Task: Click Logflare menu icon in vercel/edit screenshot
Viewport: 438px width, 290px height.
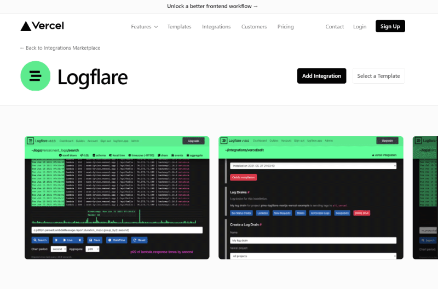Action: pyautogui.click(x=224, y=141)
